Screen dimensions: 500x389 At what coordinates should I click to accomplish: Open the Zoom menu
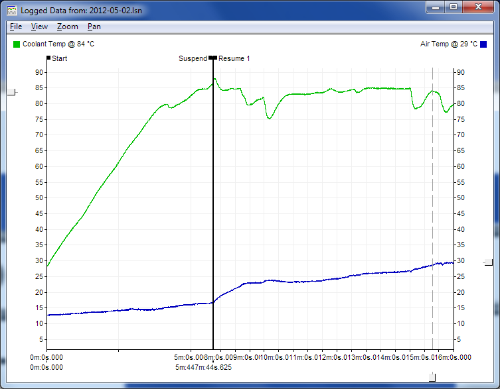pos(68,27)
